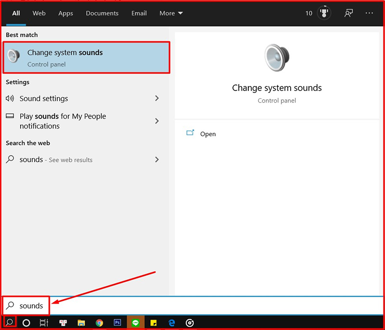Click Open in the preview pane
This screenshot has height=330, width=385.
coord(208,134)
